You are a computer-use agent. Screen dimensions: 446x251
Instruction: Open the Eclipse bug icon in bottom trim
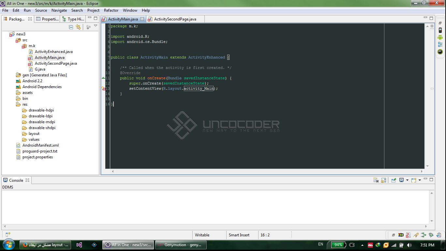pyautogui.click(x=431, y=235)
